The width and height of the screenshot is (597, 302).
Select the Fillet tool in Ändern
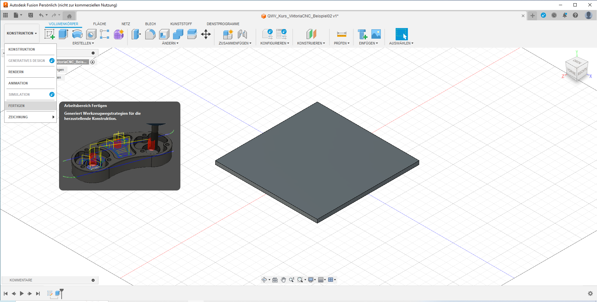pos(150,34)
